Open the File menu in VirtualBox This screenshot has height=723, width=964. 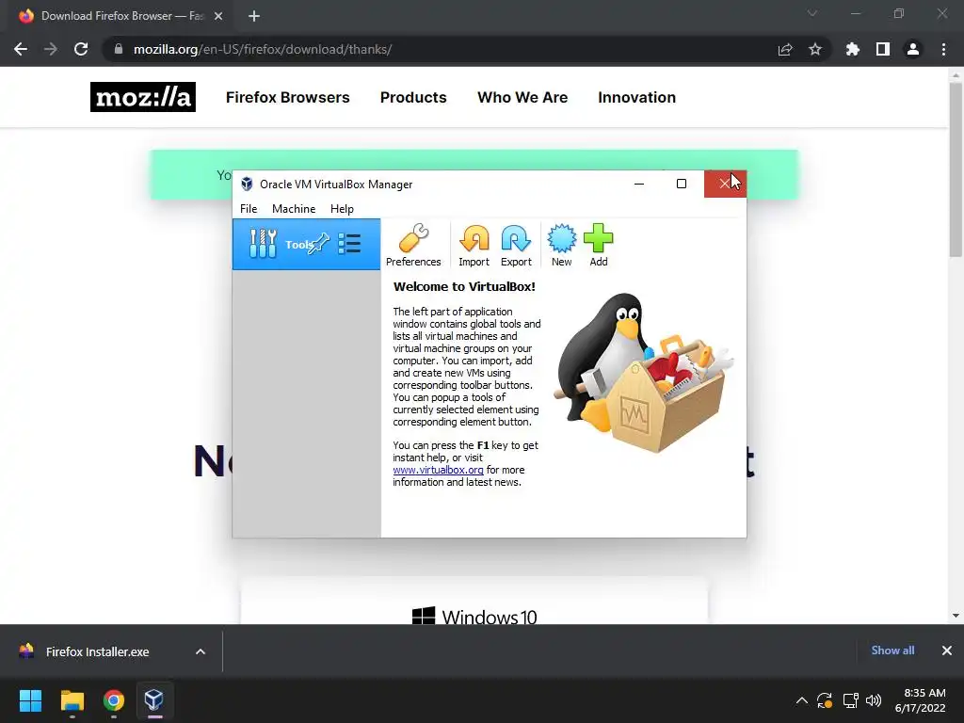(x=249, y=209)
